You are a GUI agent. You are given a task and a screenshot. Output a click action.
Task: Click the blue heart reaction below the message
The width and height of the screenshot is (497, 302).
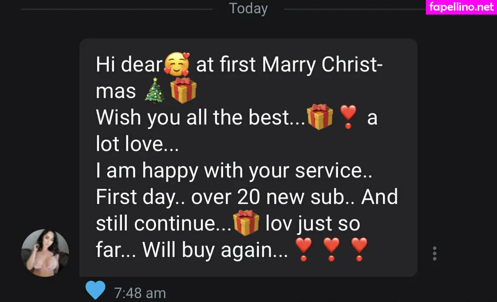pyautogui.click(x=95, y=291)
